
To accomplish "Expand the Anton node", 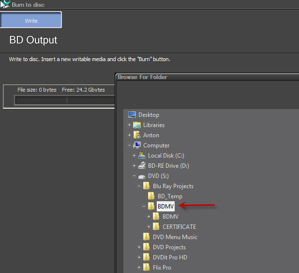I will (129, 135).
